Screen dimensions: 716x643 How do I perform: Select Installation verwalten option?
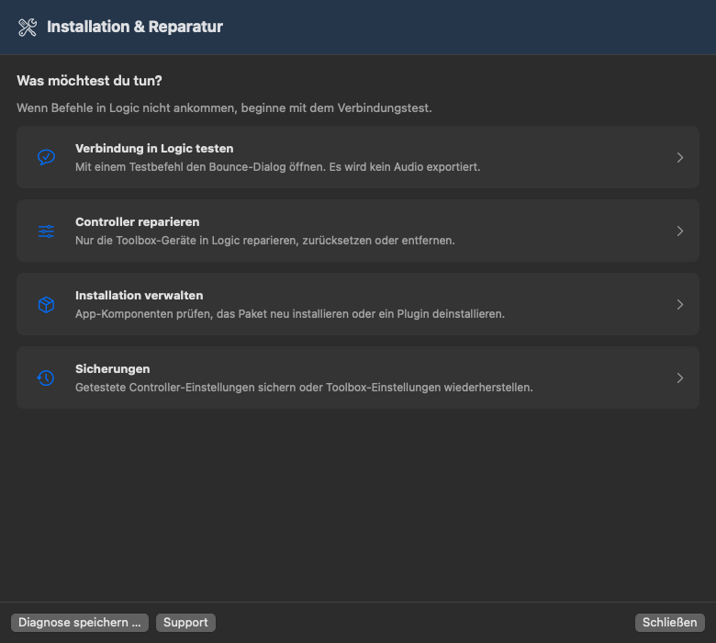click(358, 304)
